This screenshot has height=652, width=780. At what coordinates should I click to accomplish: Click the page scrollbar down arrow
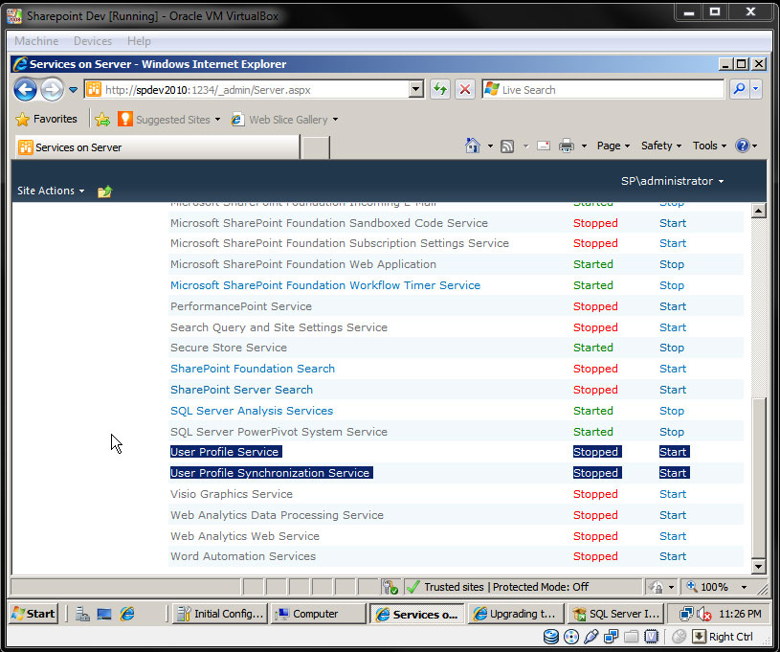[x=758, y=566]
